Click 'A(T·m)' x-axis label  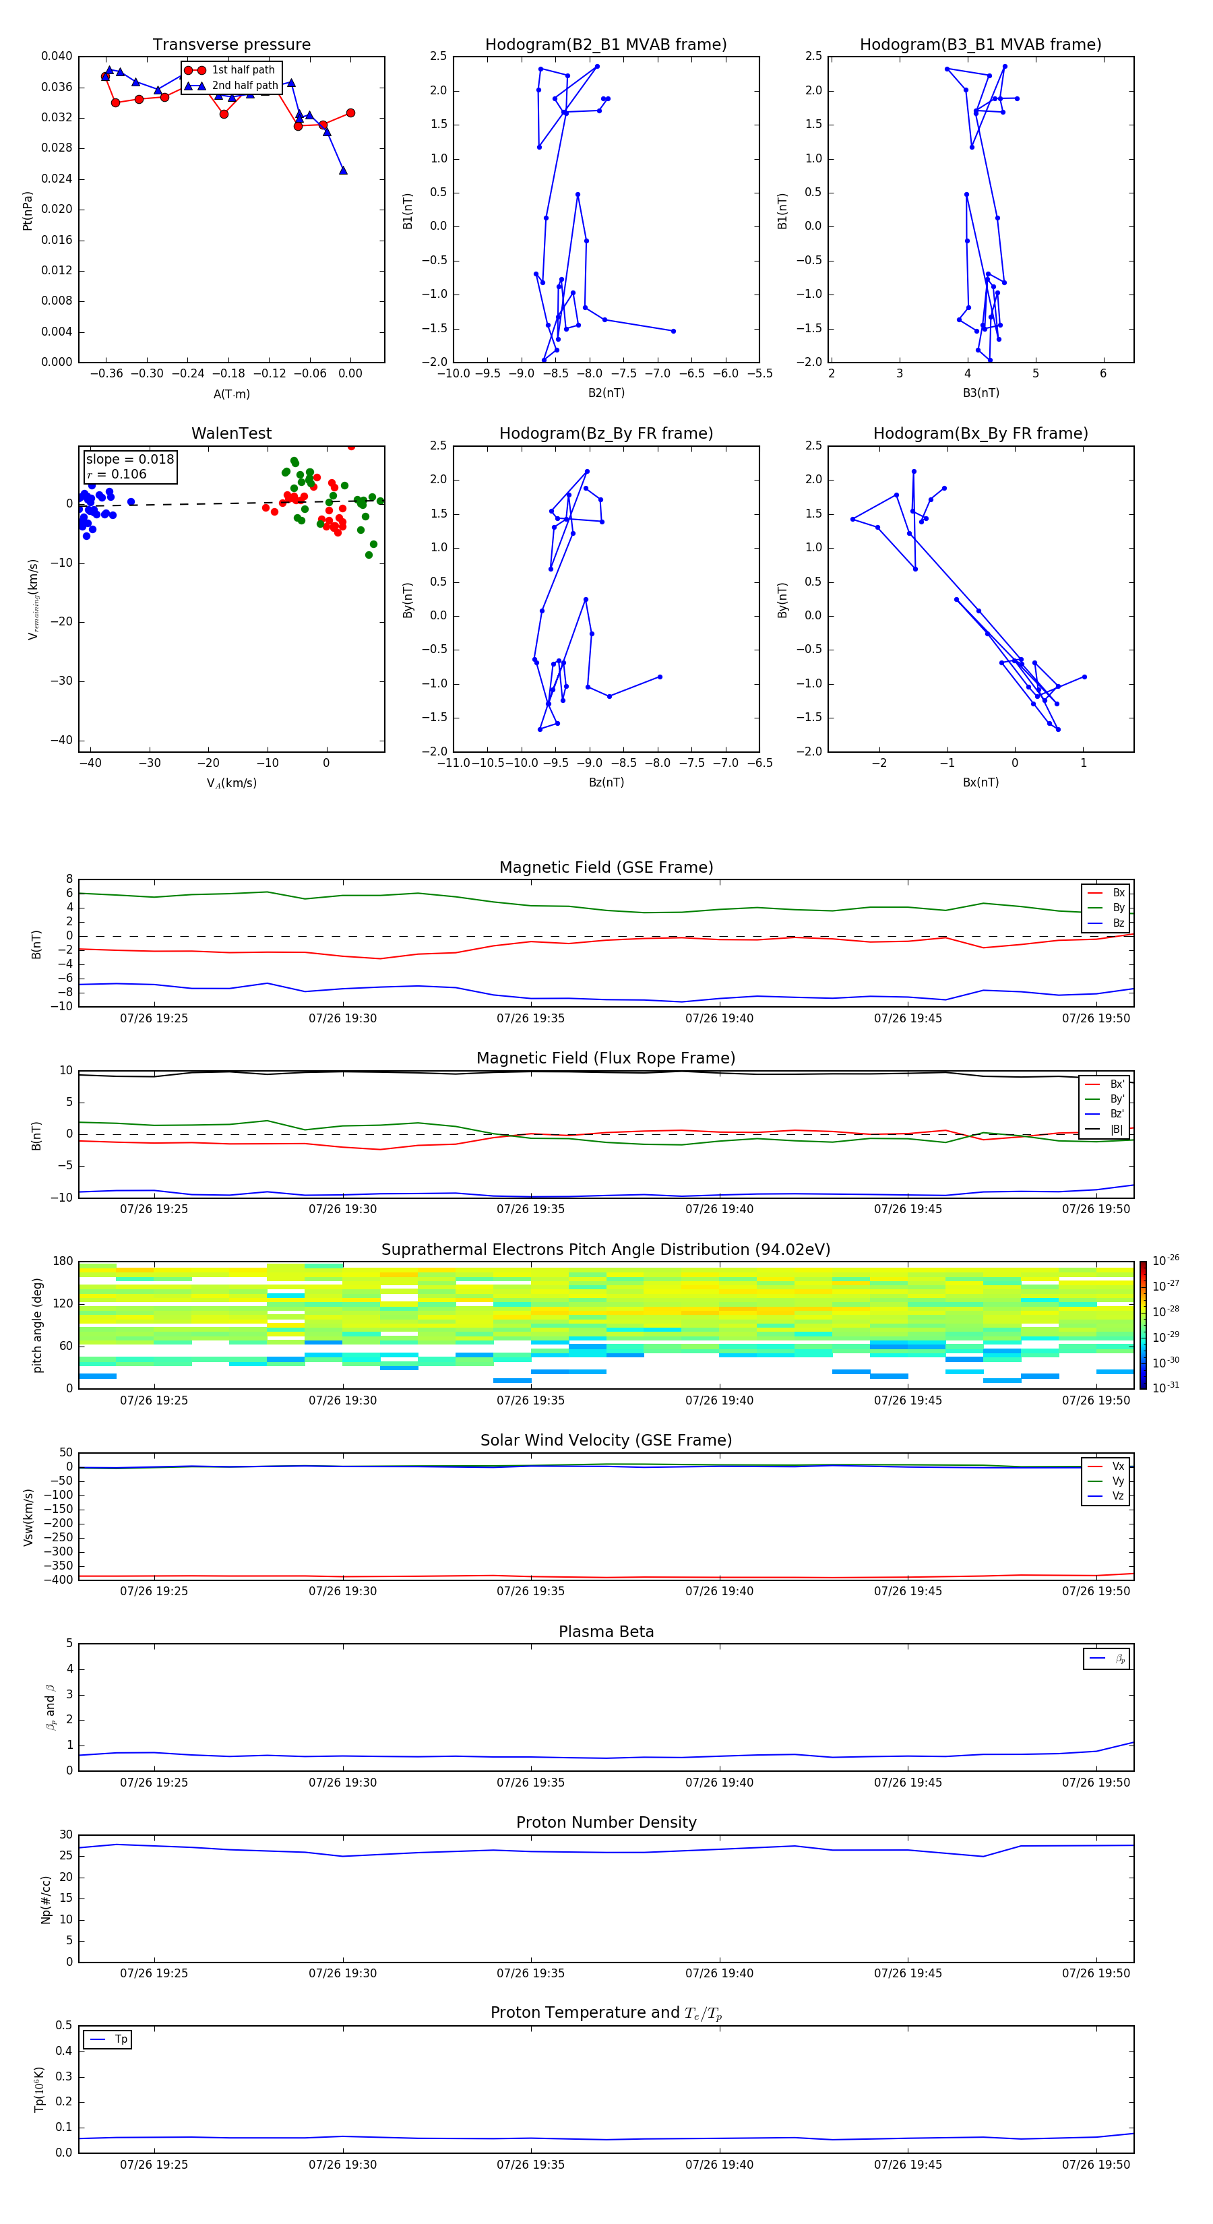(x=231, y=394)
